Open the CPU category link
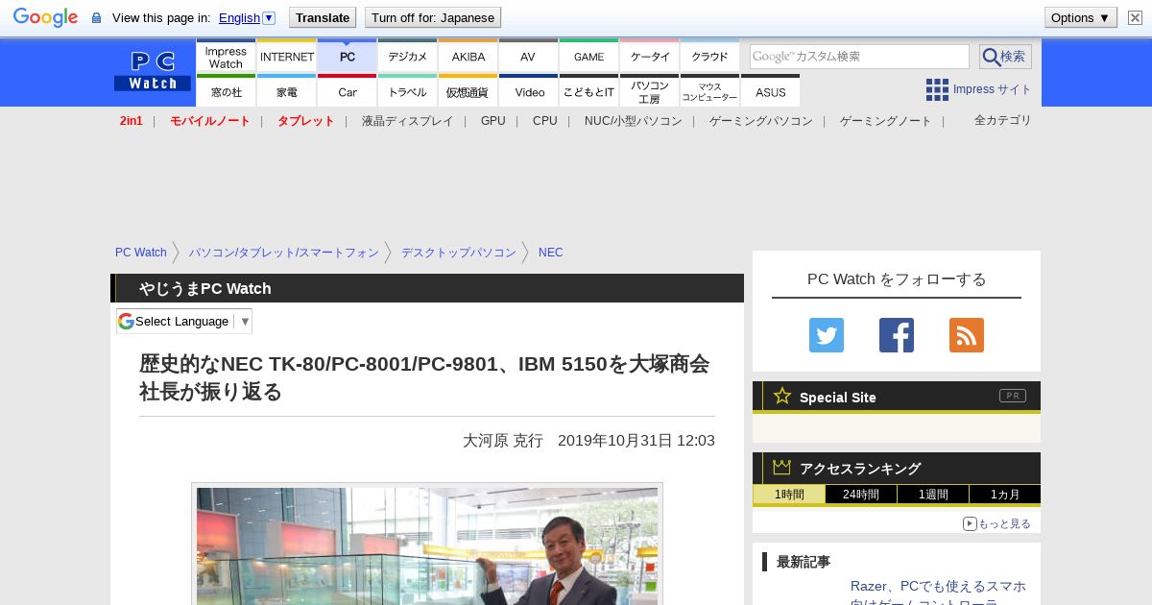The image size is (1152, 605). coord(544,121)
